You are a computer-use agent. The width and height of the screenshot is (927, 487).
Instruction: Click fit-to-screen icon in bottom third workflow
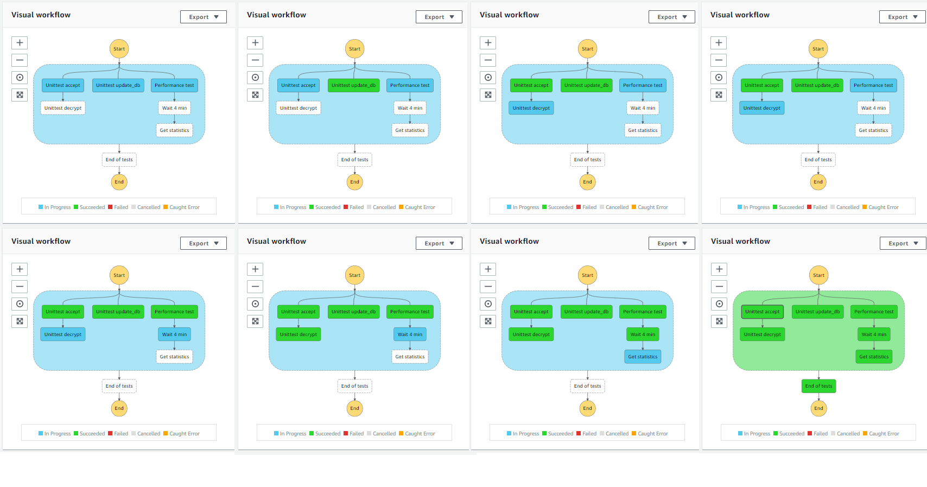click(x=487, y=321)
